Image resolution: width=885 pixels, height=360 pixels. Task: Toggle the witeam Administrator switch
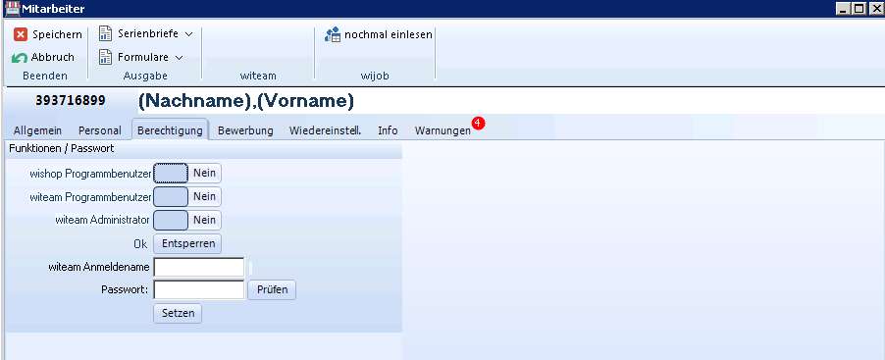pyautogui.click(x=187, y=220)
